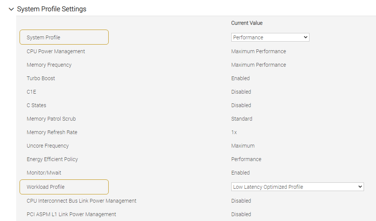Open the Workload Profile dropdown
Image resolution: width=376 pixels, height=221 pixels.
(x=297, y=187)
